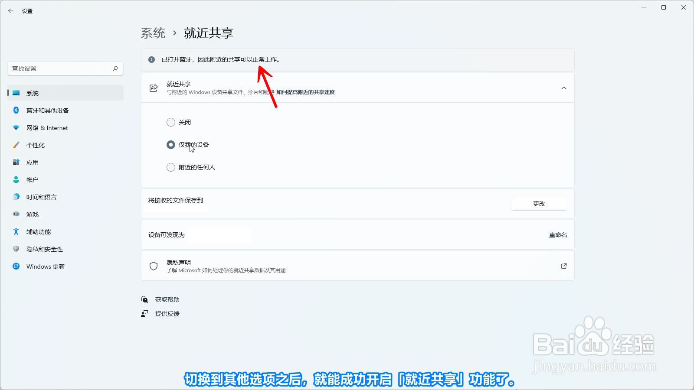Screen dimensions: 694x390
Task: Click the 系统 monitor icon in the sidebar
Action: [x=16, y=93]
